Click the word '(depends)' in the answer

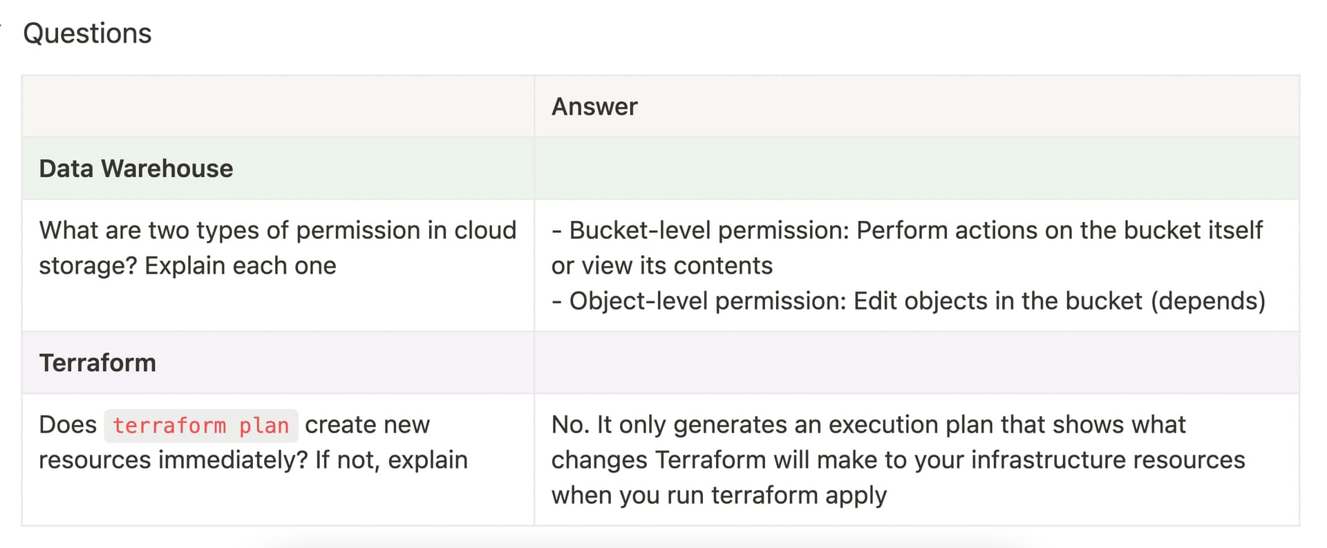click(1207, 301)
